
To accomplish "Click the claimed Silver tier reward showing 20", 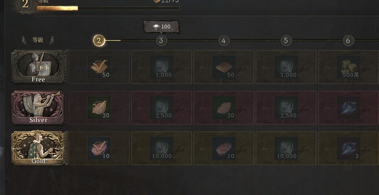I will [99, 107].
